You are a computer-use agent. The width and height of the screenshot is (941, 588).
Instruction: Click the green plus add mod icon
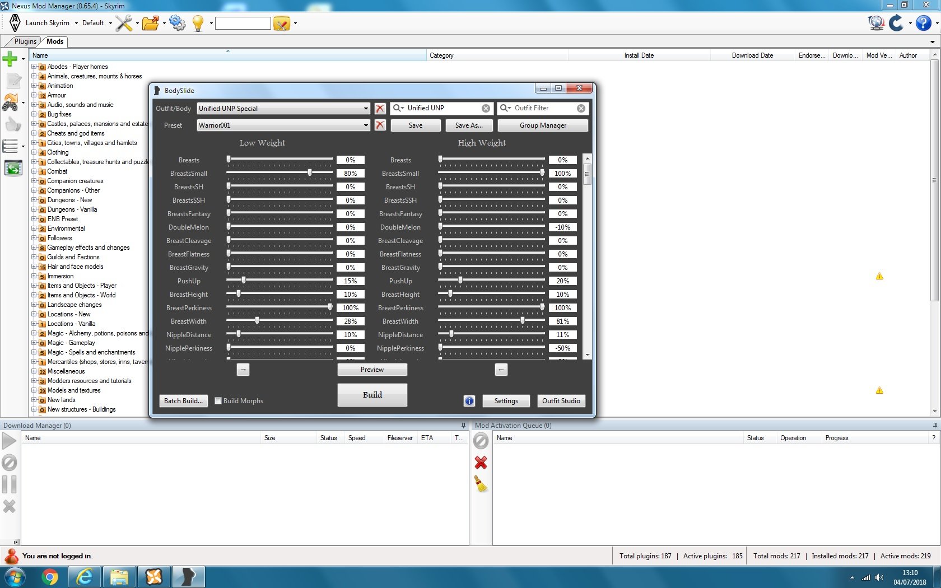click(x=10, y=58)
